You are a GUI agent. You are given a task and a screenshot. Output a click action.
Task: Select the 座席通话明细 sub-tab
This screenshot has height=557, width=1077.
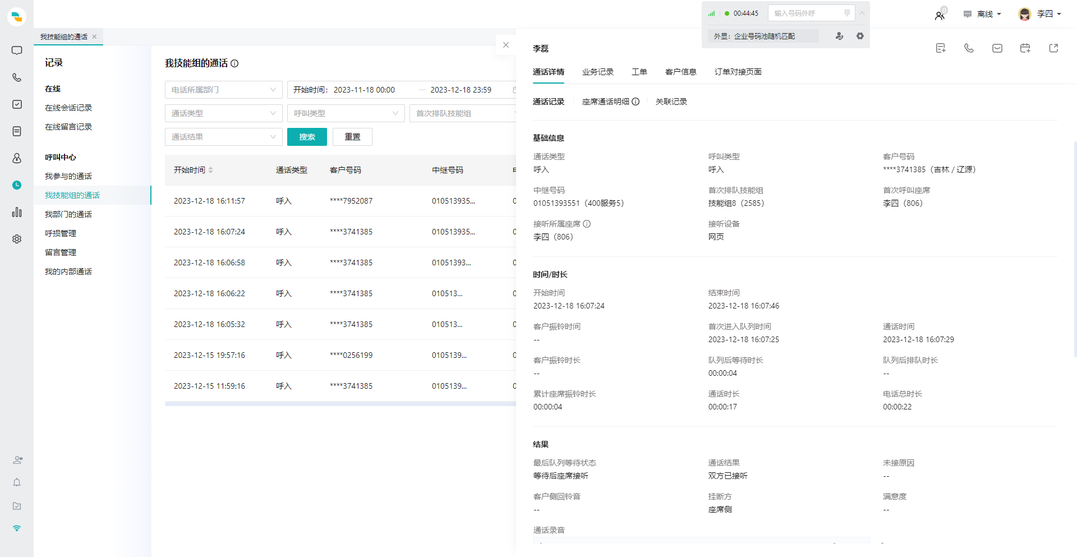tap(606, 102)
